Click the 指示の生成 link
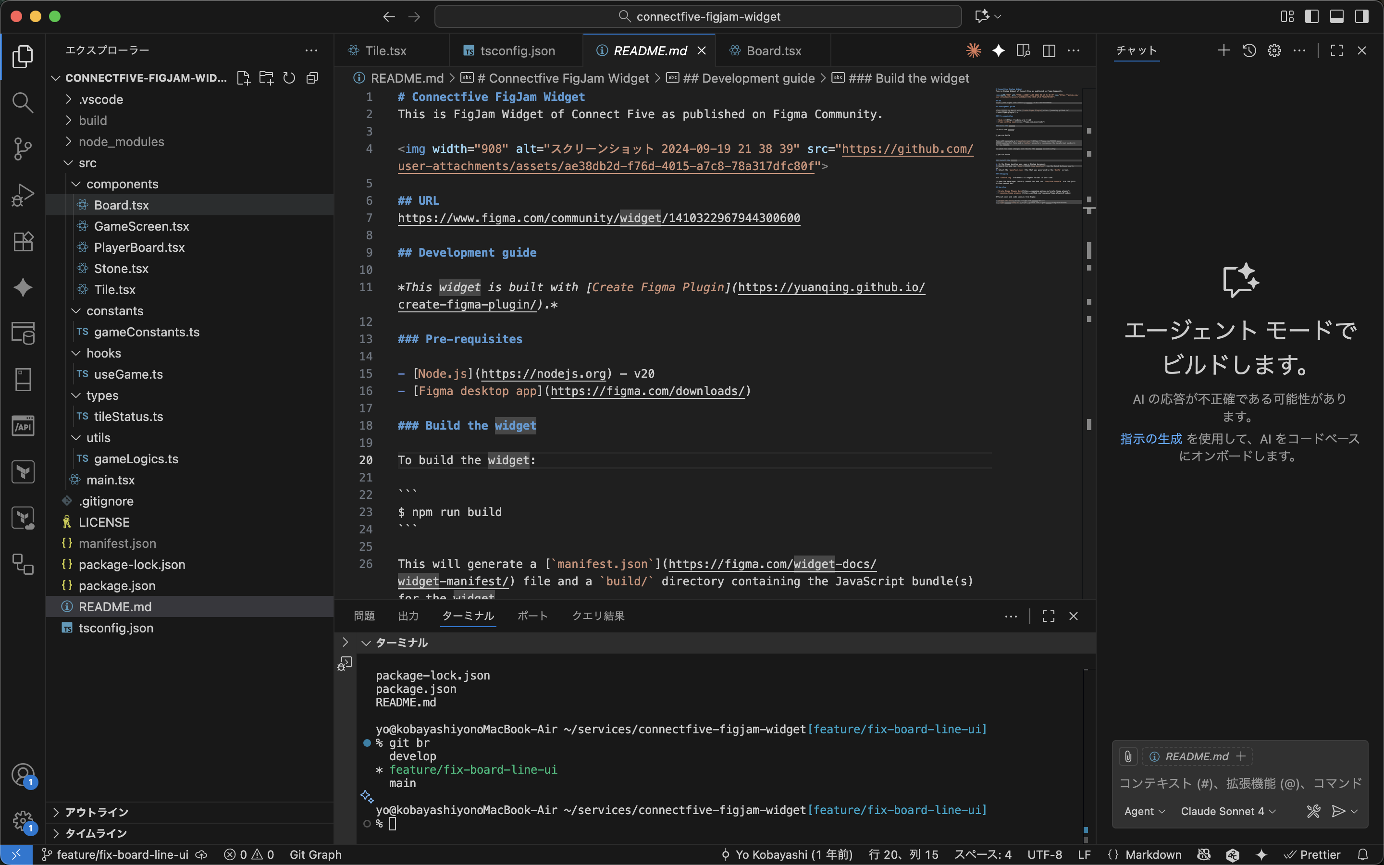This screenshot has height=865, width=1384. point(1150,439)
